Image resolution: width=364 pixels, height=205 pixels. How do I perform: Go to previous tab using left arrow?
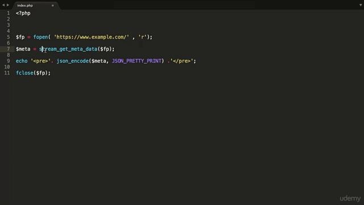point(3,5)
